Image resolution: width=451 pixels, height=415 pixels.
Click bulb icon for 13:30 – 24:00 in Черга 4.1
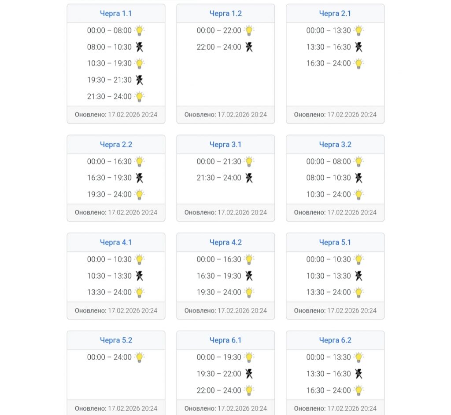(x=140, y=292)
